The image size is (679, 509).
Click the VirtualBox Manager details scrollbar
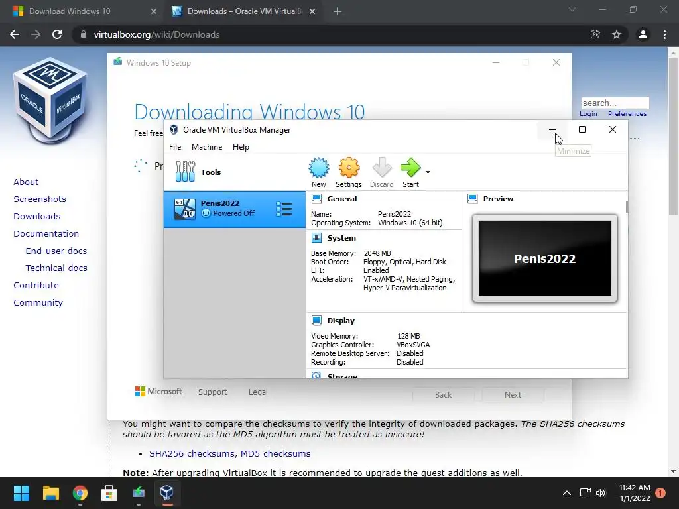tap(627, 207)
